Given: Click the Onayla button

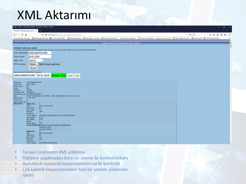Looking at the screenshot, I should pyautogui.click(x=77, y=76).
